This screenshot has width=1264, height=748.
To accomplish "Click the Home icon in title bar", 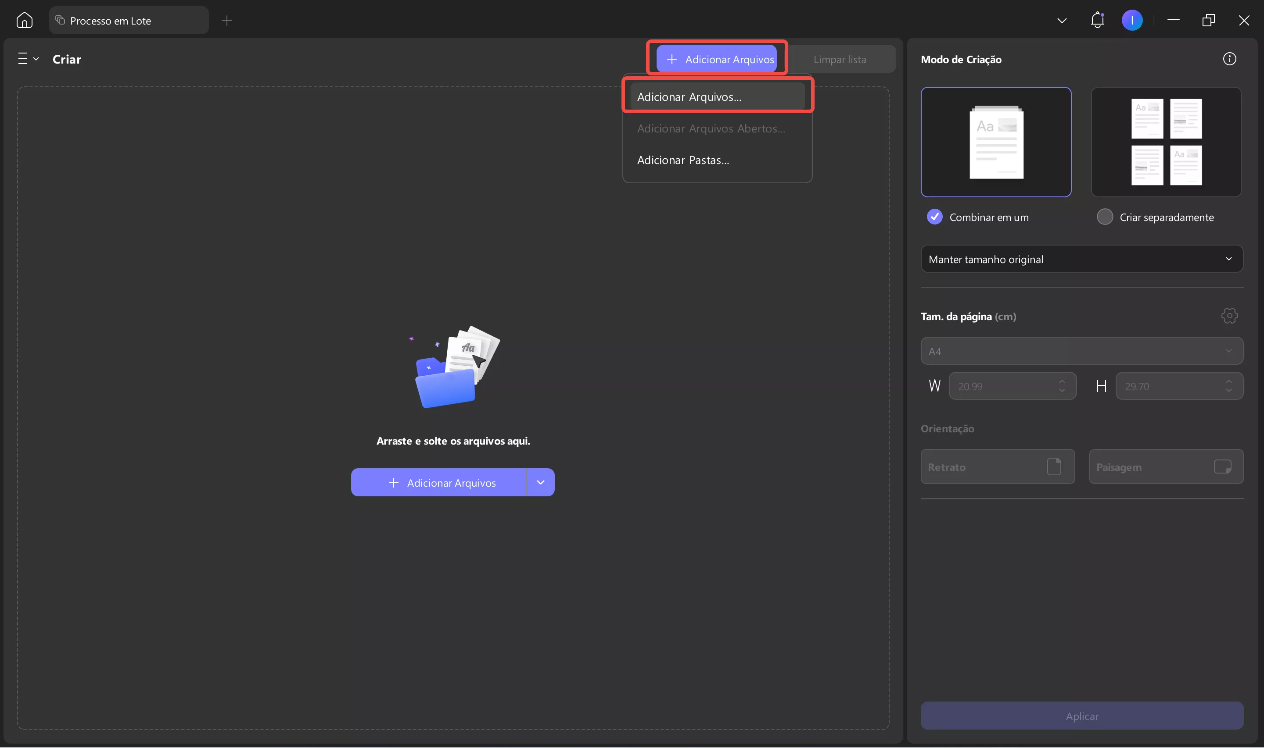I will 24,21.
